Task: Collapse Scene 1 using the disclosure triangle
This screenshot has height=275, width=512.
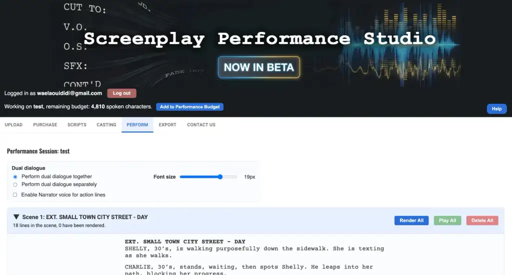Action: click(16, 217)
